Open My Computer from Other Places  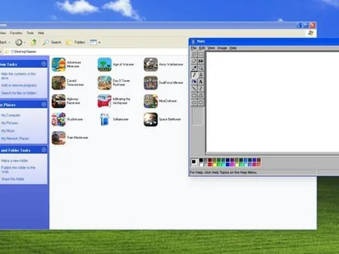point(11,115)
